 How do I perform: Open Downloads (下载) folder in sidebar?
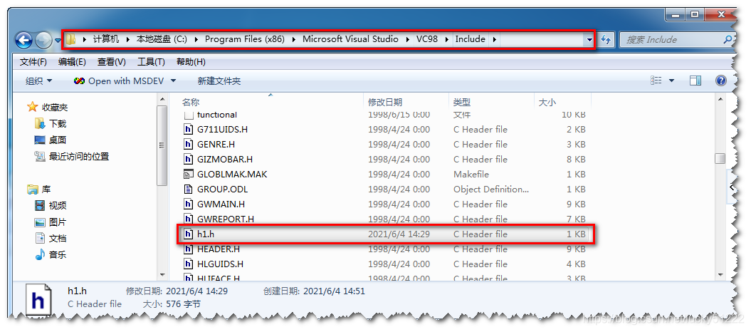[x=57, y=123]
